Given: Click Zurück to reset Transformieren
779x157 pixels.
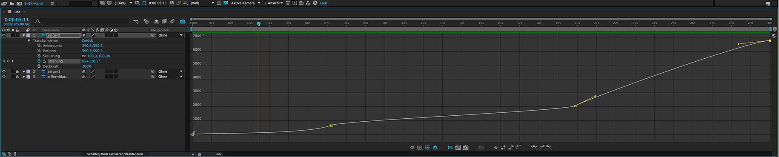Looking at the screenshot, I should click(87, 40).
